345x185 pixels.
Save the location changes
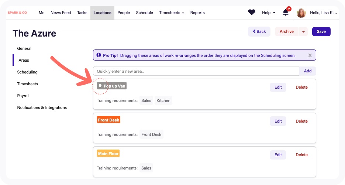321,31
